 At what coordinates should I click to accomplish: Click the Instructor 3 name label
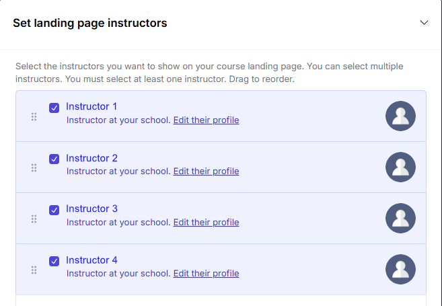pos(91,209)
